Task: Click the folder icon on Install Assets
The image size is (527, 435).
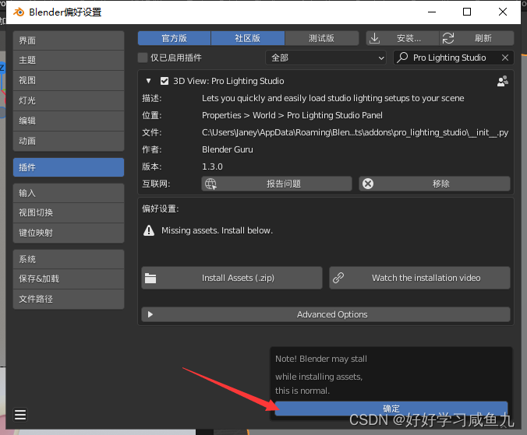Action: coord(150,278)
